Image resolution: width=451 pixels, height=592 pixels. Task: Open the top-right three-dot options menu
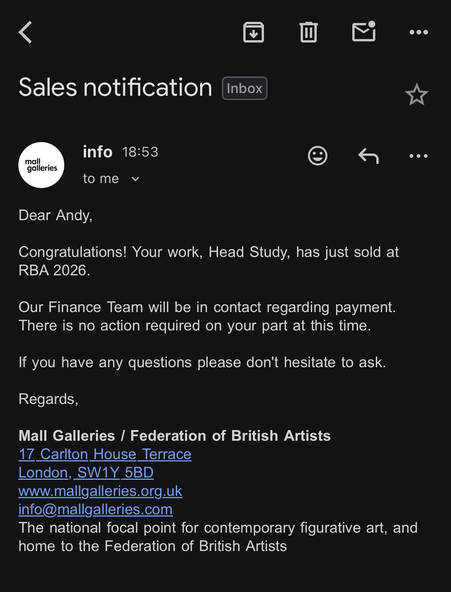[418, 32]
